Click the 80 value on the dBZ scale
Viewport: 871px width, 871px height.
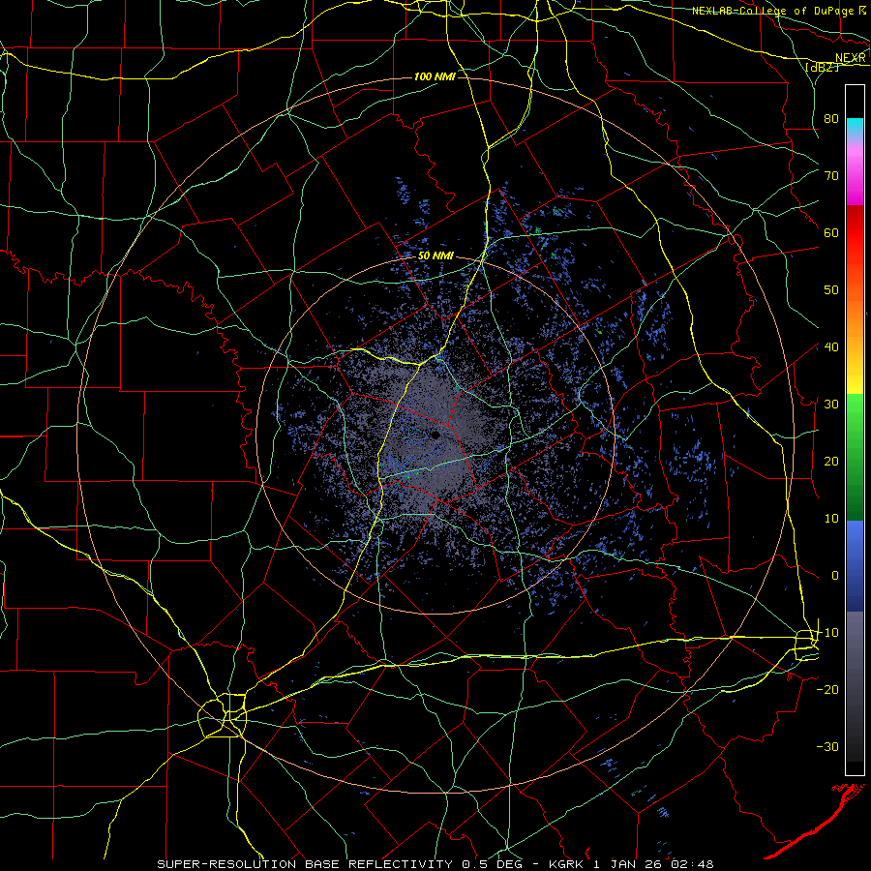(x=831, y=119)
